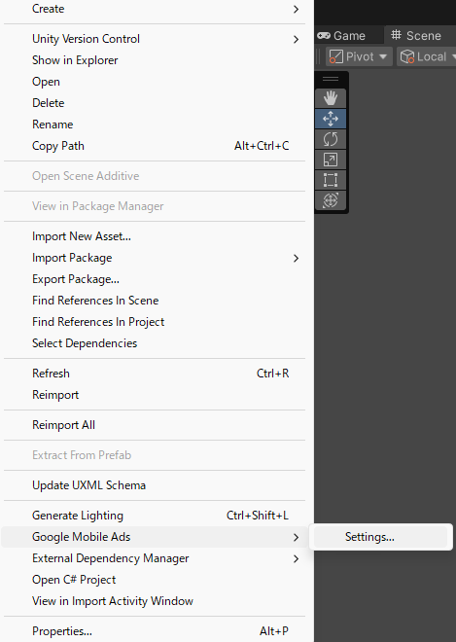Expand the Create submenu arrow
The height and width of the screenshot is (642, 456).
(x=296, y=9)
